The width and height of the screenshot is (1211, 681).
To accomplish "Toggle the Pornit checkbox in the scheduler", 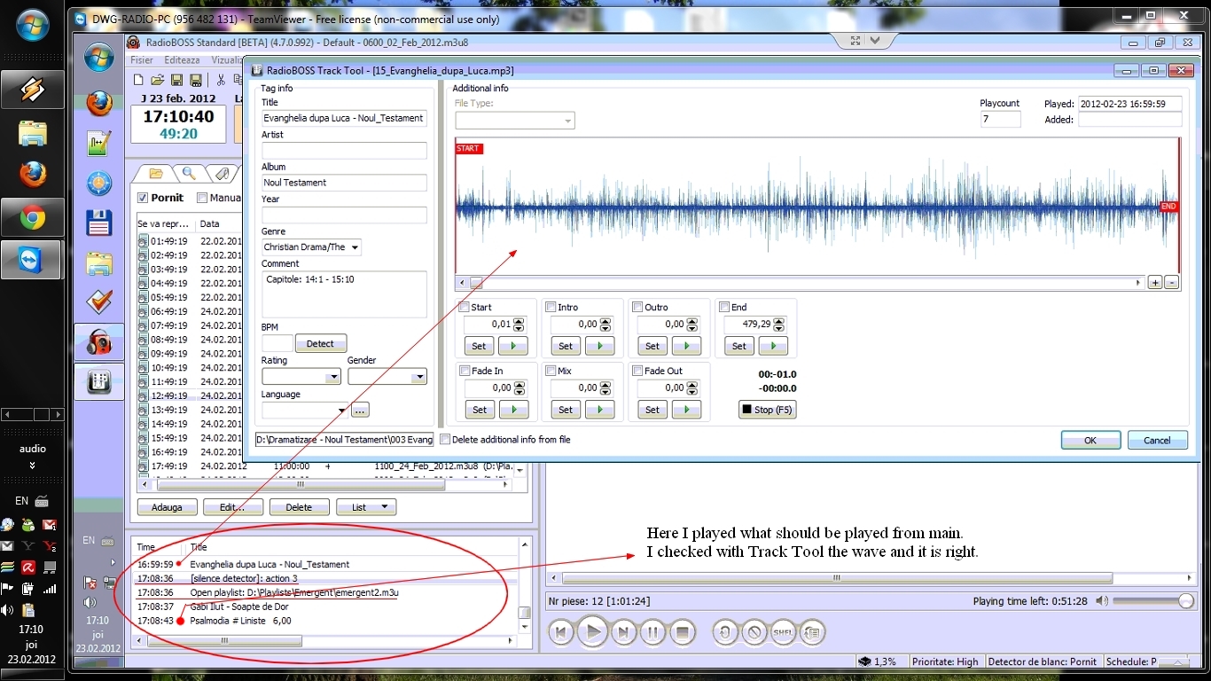I will point(144,198).
